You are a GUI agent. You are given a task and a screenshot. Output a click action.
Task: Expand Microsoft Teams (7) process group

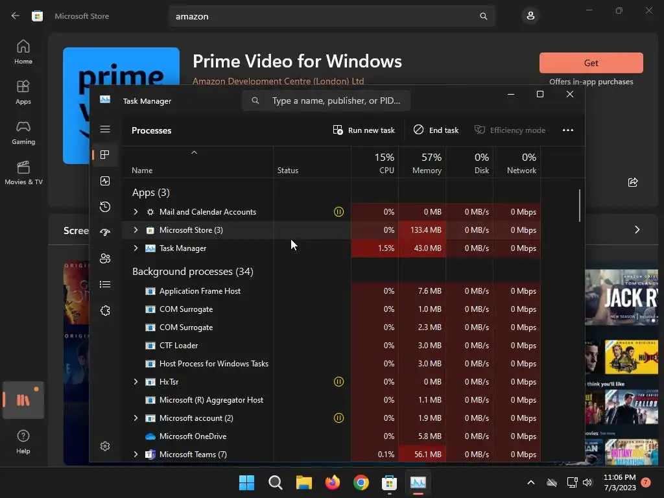tap(136, 455)
